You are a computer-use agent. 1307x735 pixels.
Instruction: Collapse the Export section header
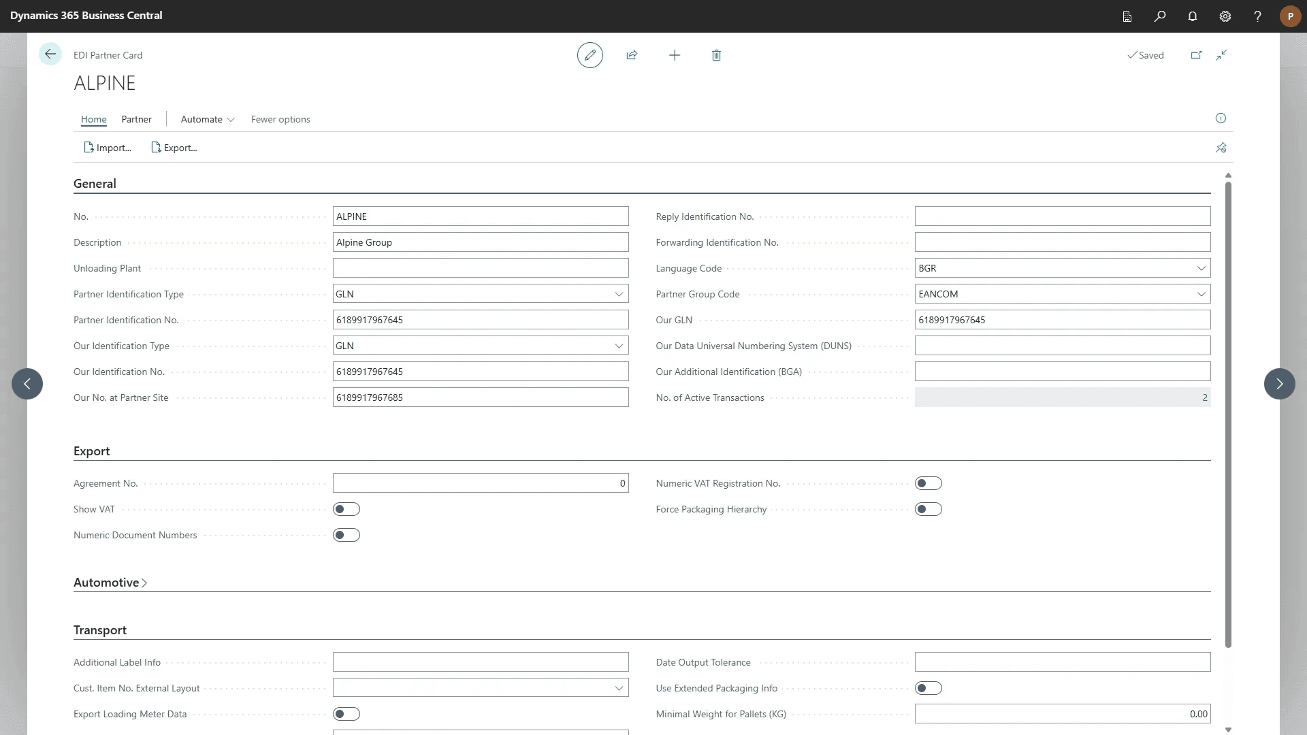click(x=91, y=451)
